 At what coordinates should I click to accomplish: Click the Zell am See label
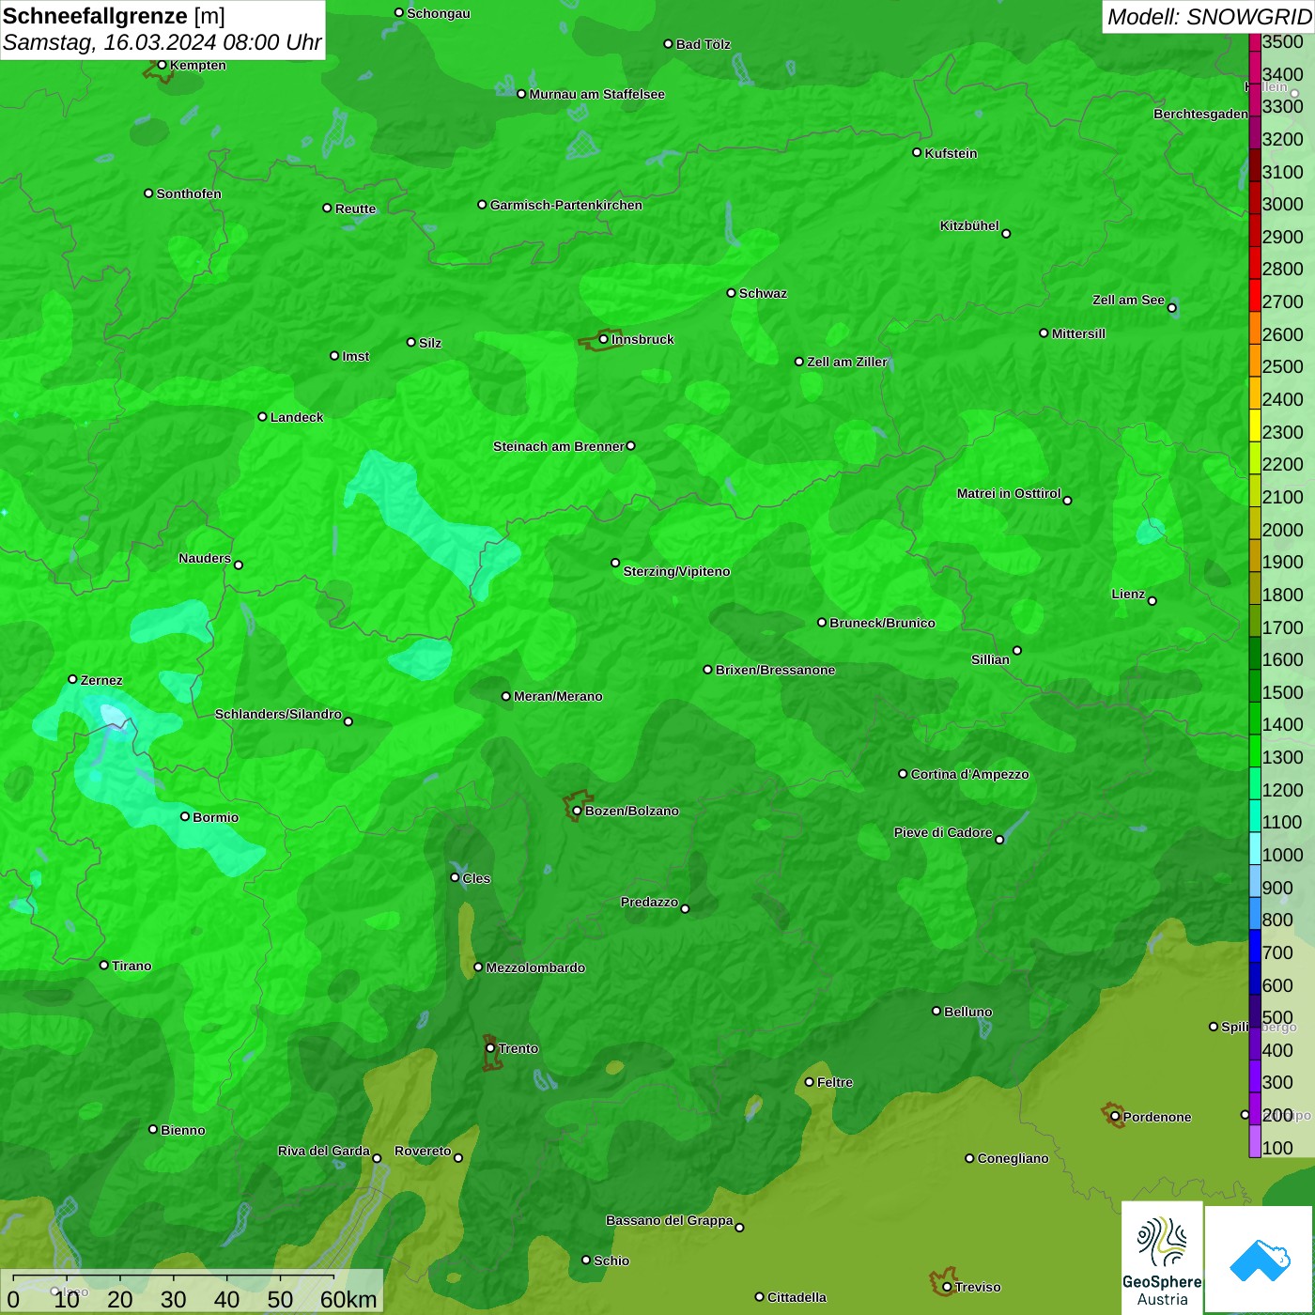point(1128,300)
